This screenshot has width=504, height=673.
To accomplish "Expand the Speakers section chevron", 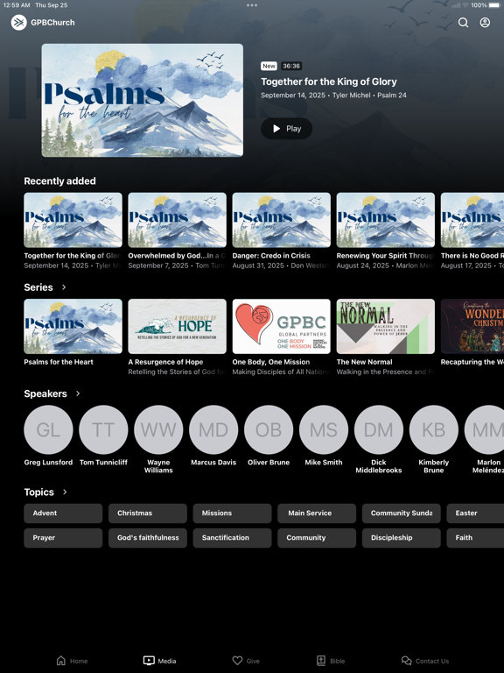I will (78, 393).
